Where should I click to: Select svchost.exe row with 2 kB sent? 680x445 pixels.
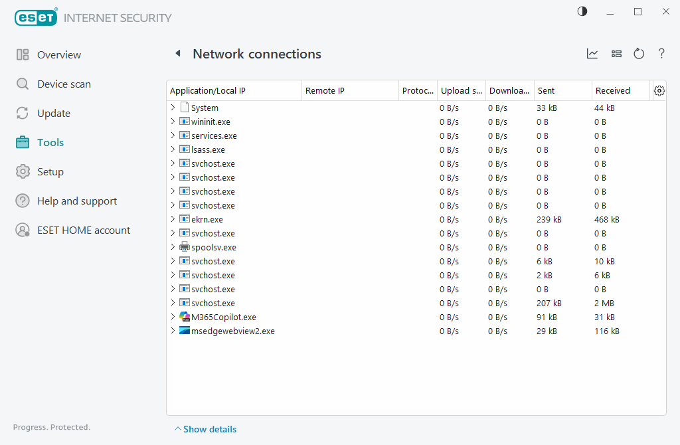[x=213, y=275]
